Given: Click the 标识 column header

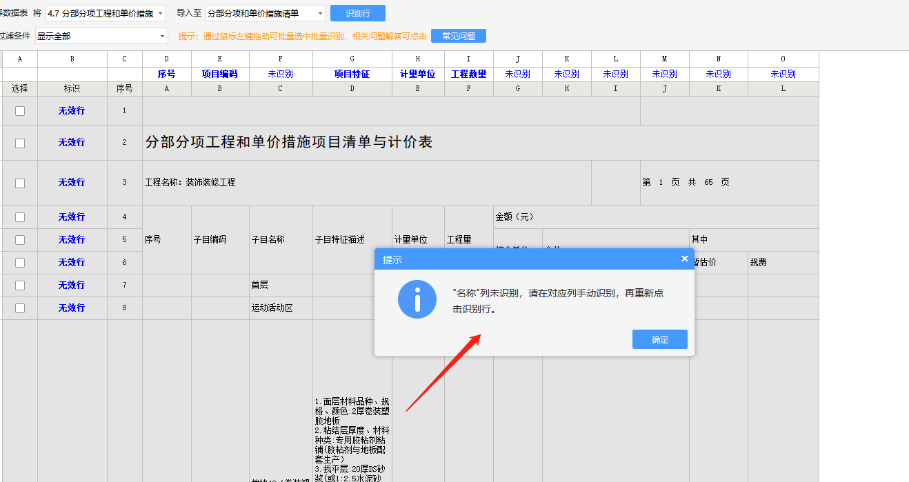Looking at the screenshot, I should pos(72,88).
